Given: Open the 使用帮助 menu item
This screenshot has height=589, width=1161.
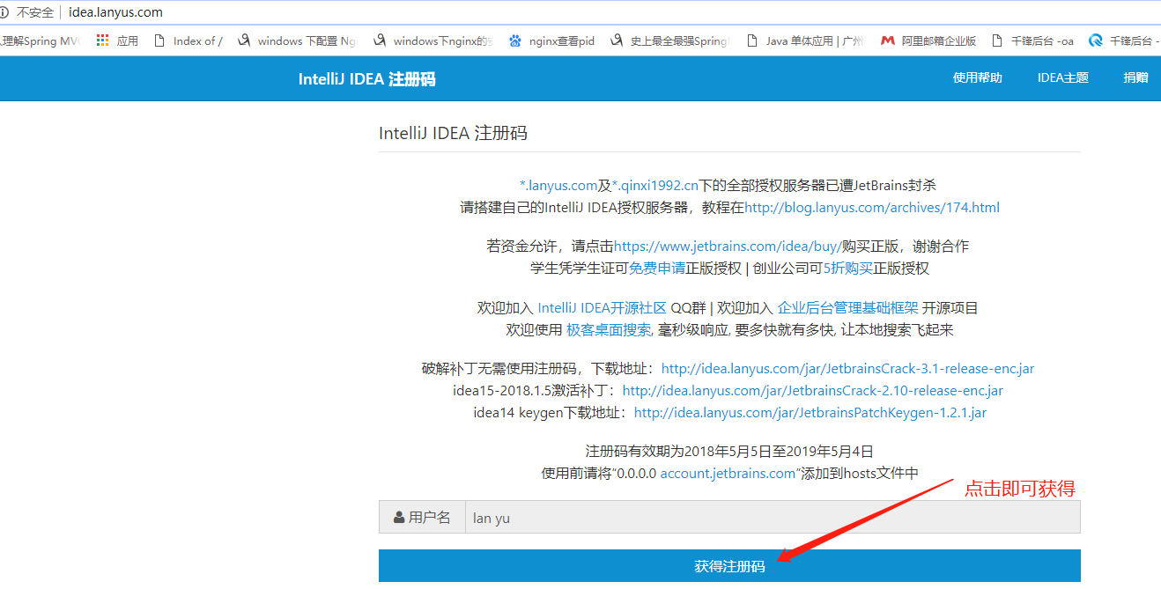Looking at the screenshot, I should click(977, 77).
